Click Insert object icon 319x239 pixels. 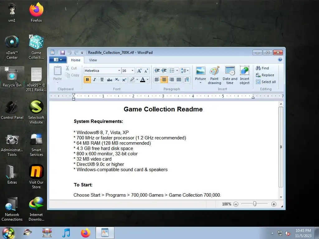[x=245, y=75]
